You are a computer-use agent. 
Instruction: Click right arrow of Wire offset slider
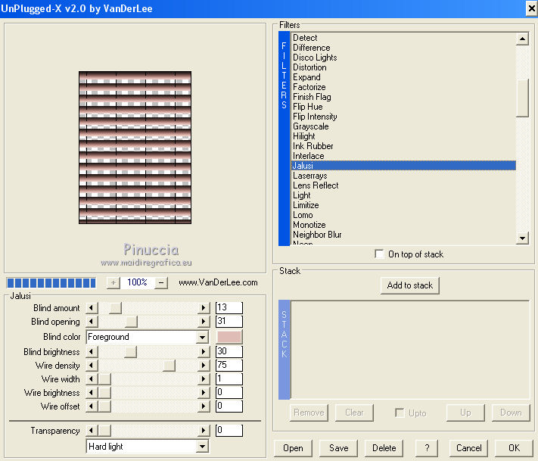click(204, 406)
